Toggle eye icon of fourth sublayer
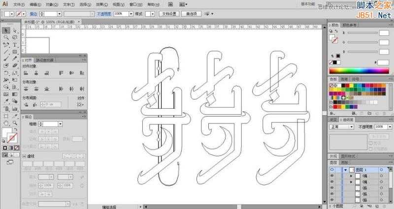 332,194
